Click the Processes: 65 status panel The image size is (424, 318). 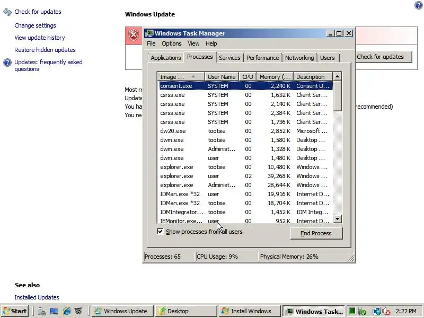[169, 257]
